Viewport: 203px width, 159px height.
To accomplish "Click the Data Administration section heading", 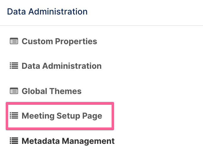I will 47,12.
